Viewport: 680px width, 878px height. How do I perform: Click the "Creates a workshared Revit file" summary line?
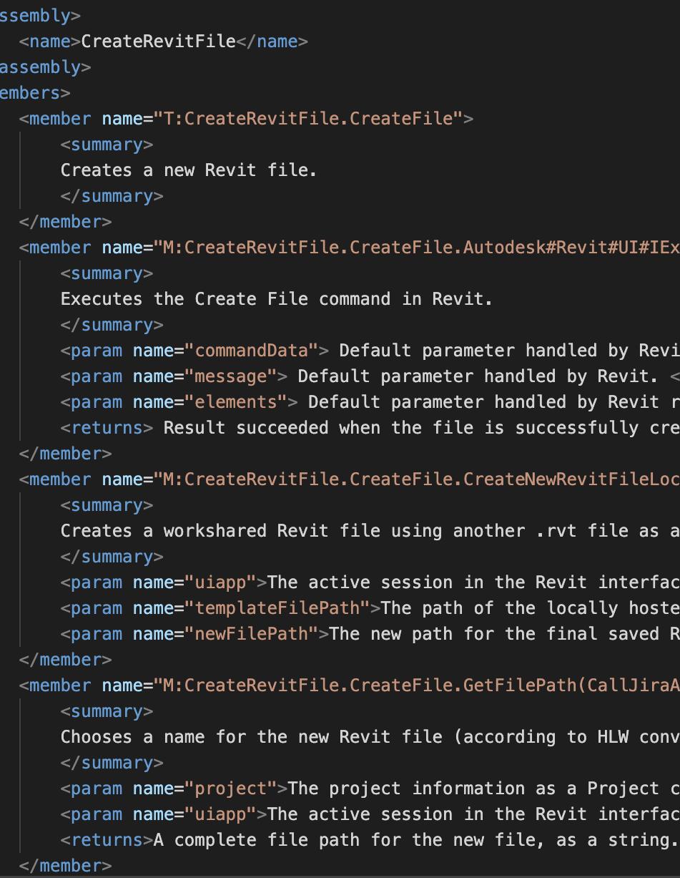pyautogui.click(x=250, y=531)
